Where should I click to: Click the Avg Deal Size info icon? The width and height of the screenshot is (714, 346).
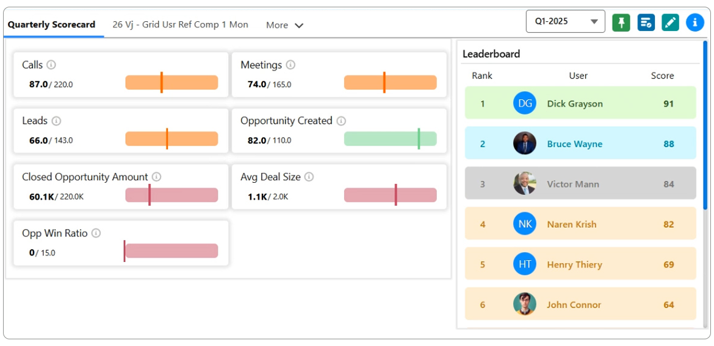(x=309, y=177)
